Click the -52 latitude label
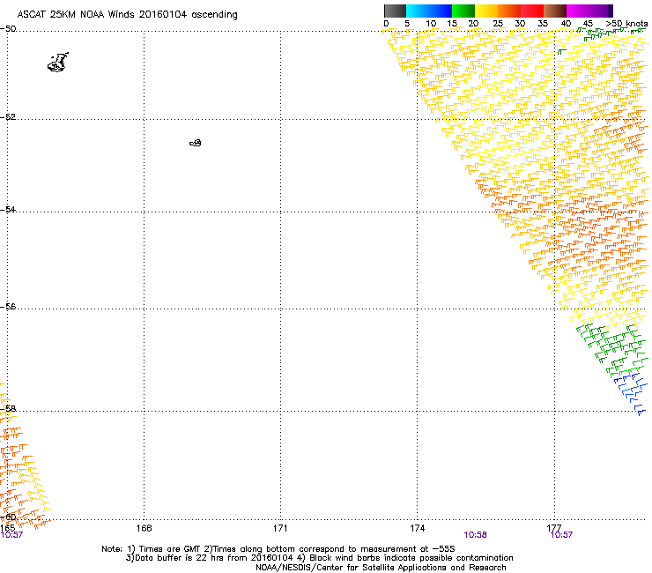Screen dimensions: 652x573 [x=8, y=117]
